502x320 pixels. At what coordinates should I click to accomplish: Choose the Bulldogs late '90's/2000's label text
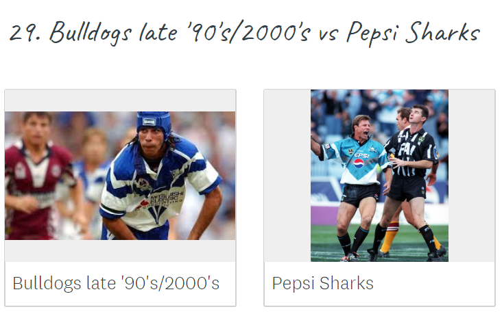tap(116, 283)
